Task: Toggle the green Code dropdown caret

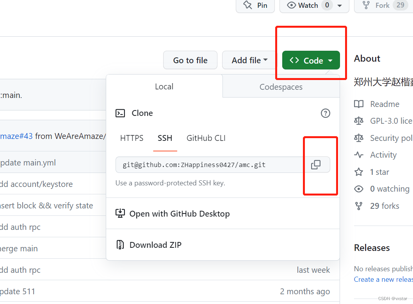Action: (x=330, y=61)
